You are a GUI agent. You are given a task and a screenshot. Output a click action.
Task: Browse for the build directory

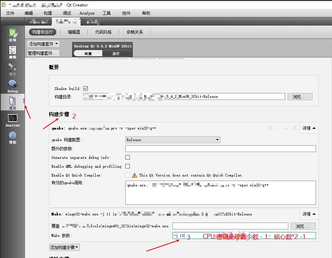[300, 96]
